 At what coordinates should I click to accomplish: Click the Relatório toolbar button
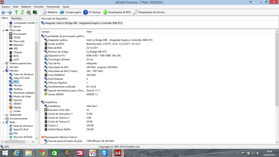pyautogui.click(x=50, y=12)
